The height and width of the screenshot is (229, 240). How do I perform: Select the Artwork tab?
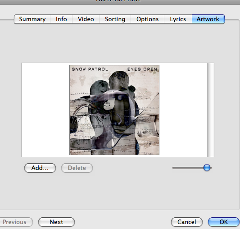click(208, 19)
